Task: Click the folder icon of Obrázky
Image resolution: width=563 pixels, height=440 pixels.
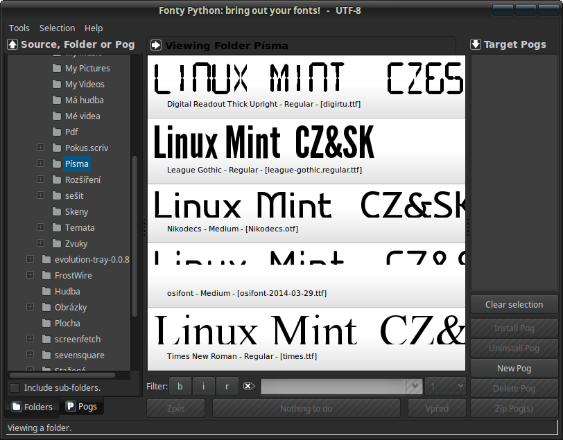Action: 46,307
